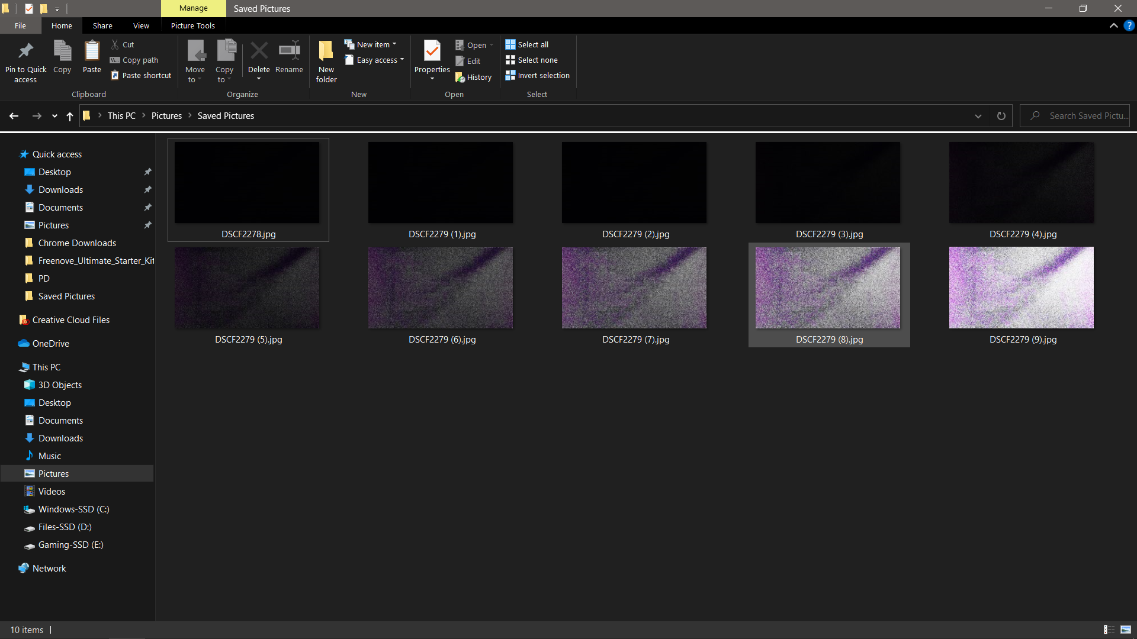Click the Paste clipboard icon
The height and width of the screenshot is (639, 1137).
[x=92, y=52]
